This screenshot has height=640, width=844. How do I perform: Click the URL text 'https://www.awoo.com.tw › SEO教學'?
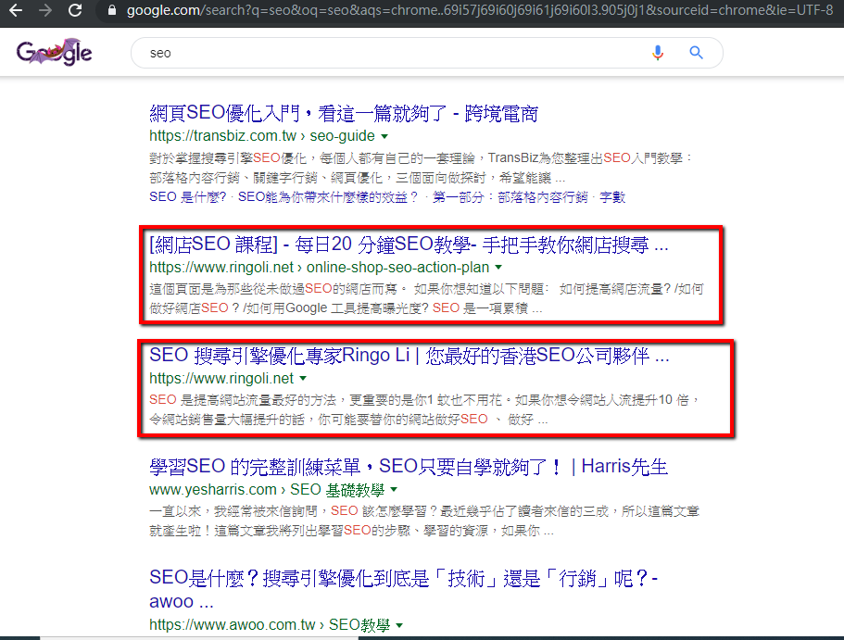point(270,625)
